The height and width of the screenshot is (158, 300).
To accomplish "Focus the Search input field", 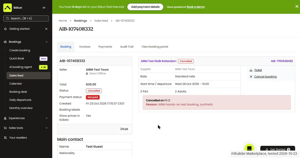I will [26, 18].
